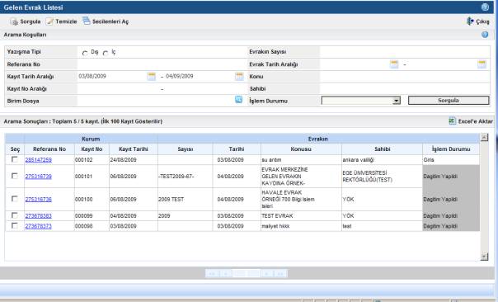Check the box for row 275316739
This screenshot has width=498, height=302.
14,176
